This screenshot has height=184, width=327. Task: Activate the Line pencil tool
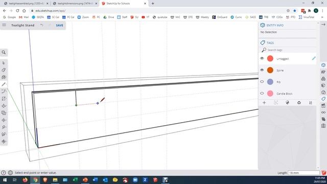point(4,84)
